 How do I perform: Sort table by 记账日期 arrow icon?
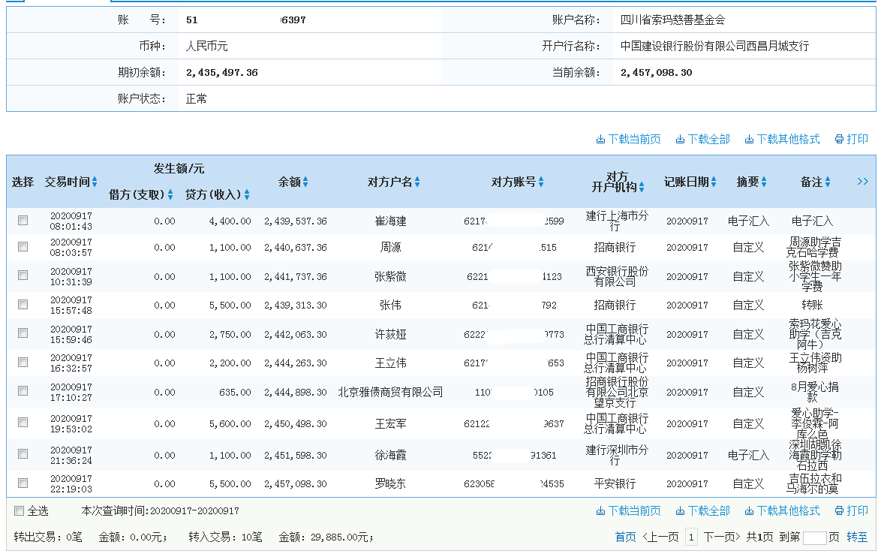714,182
